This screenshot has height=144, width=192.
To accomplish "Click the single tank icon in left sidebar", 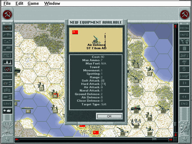I will pos(7,49).
